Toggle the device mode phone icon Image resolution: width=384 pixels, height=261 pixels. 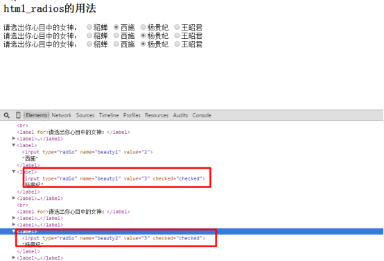point(18,115)
